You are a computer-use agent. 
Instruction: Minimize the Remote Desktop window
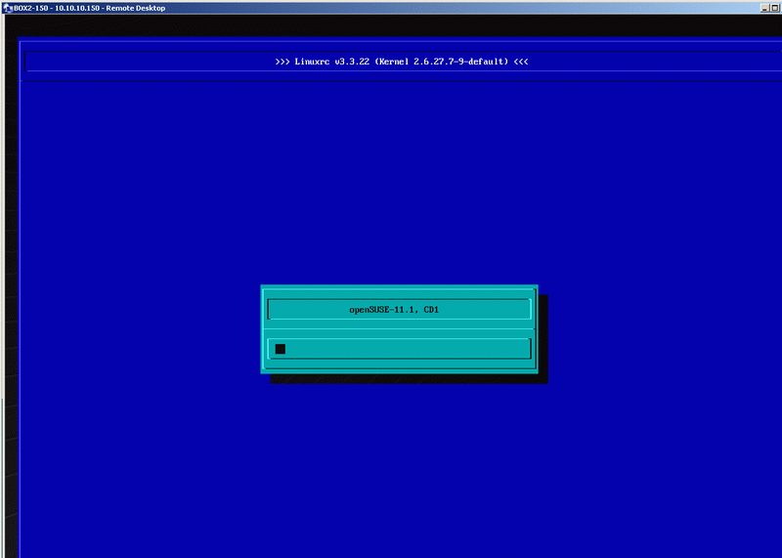click(x=765, y=8)
